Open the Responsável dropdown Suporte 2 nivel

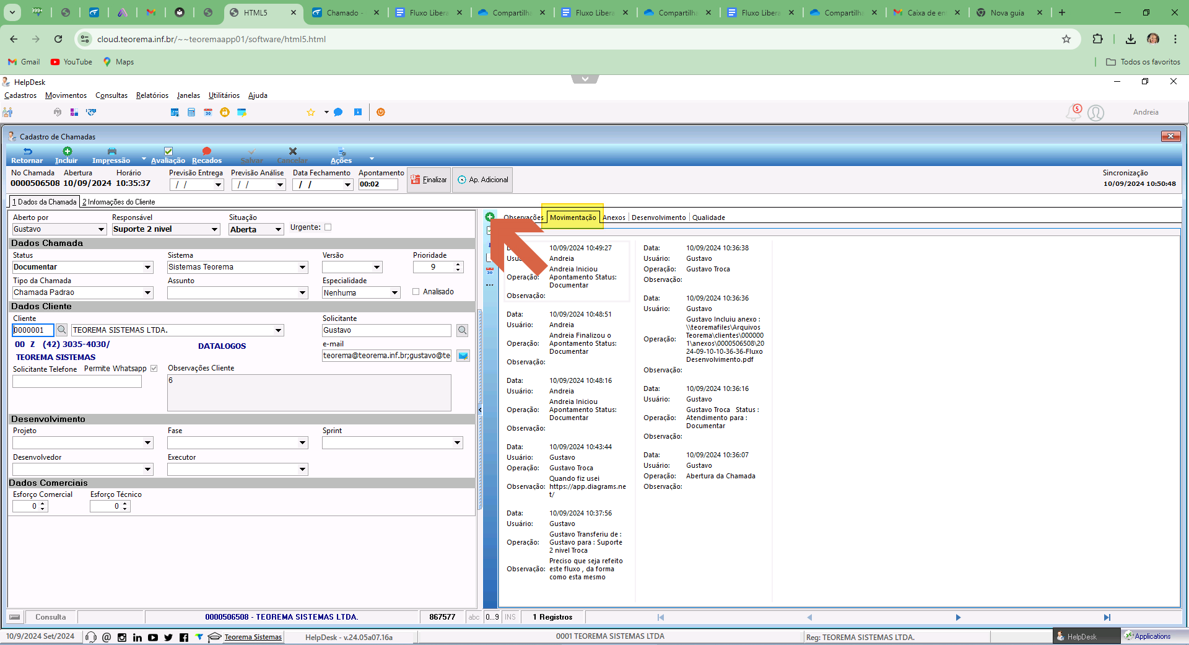pyautogui.click(x=215, y=229)
